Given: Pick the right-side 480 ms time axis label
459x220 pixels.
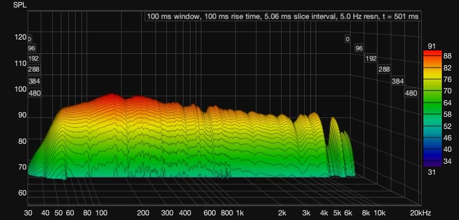Looking at the screenshot, I should pos(411,93).
